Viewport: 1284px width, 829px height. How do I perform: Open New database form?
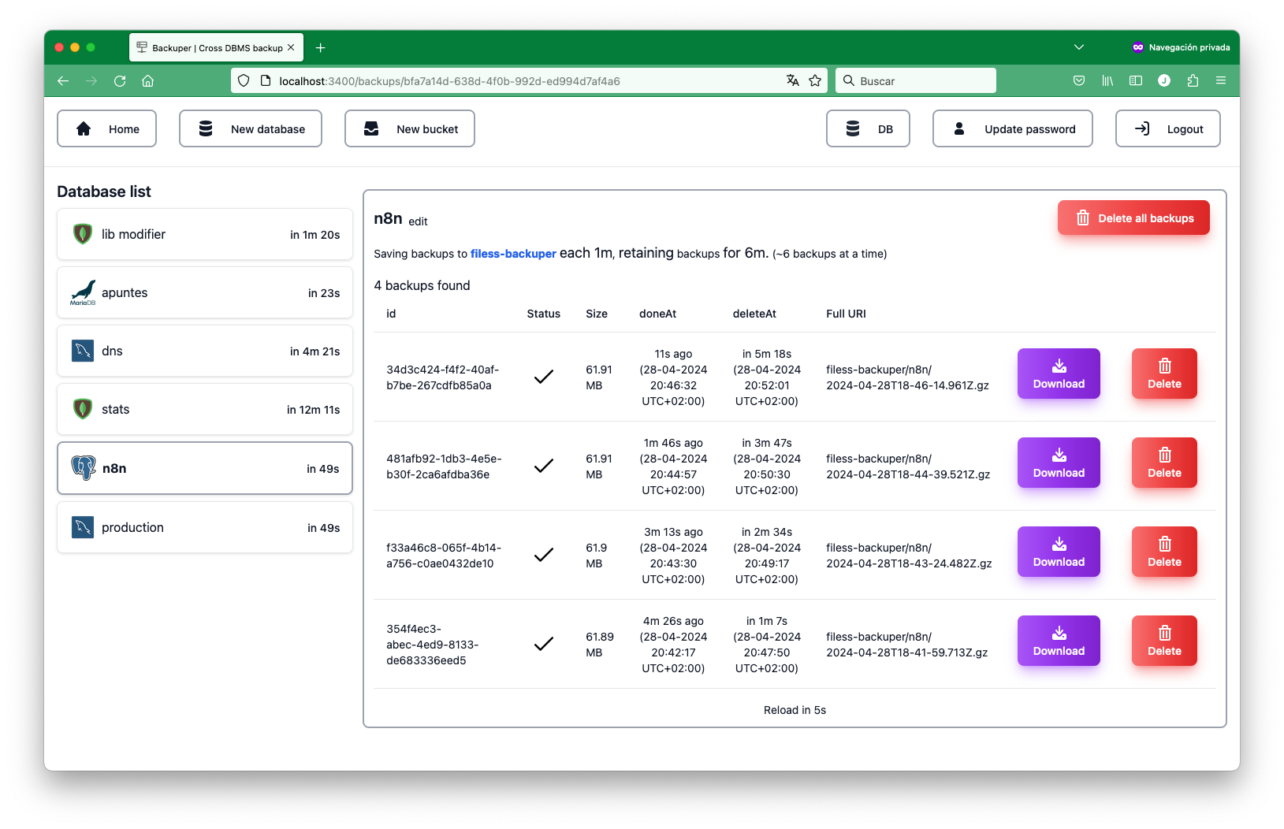click(251, 128)
